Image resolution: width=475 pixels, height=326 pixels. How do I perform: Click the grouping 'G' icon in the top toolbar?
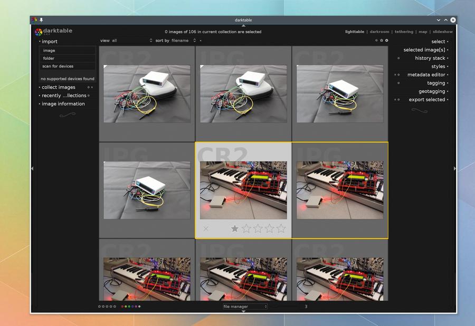pos(376,40)
